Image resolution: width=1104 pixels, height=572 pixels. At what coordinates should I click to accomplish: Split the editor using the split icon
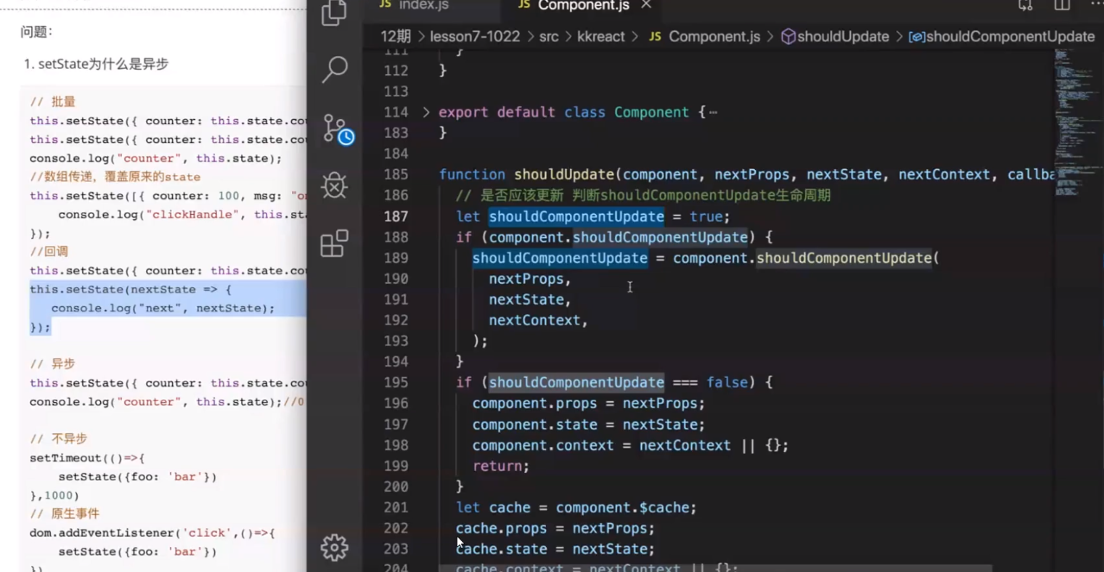click(1063, 6)
